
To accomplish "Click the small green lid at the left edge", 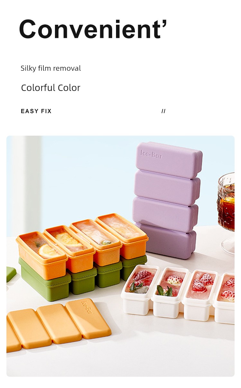I will point(11,274).
